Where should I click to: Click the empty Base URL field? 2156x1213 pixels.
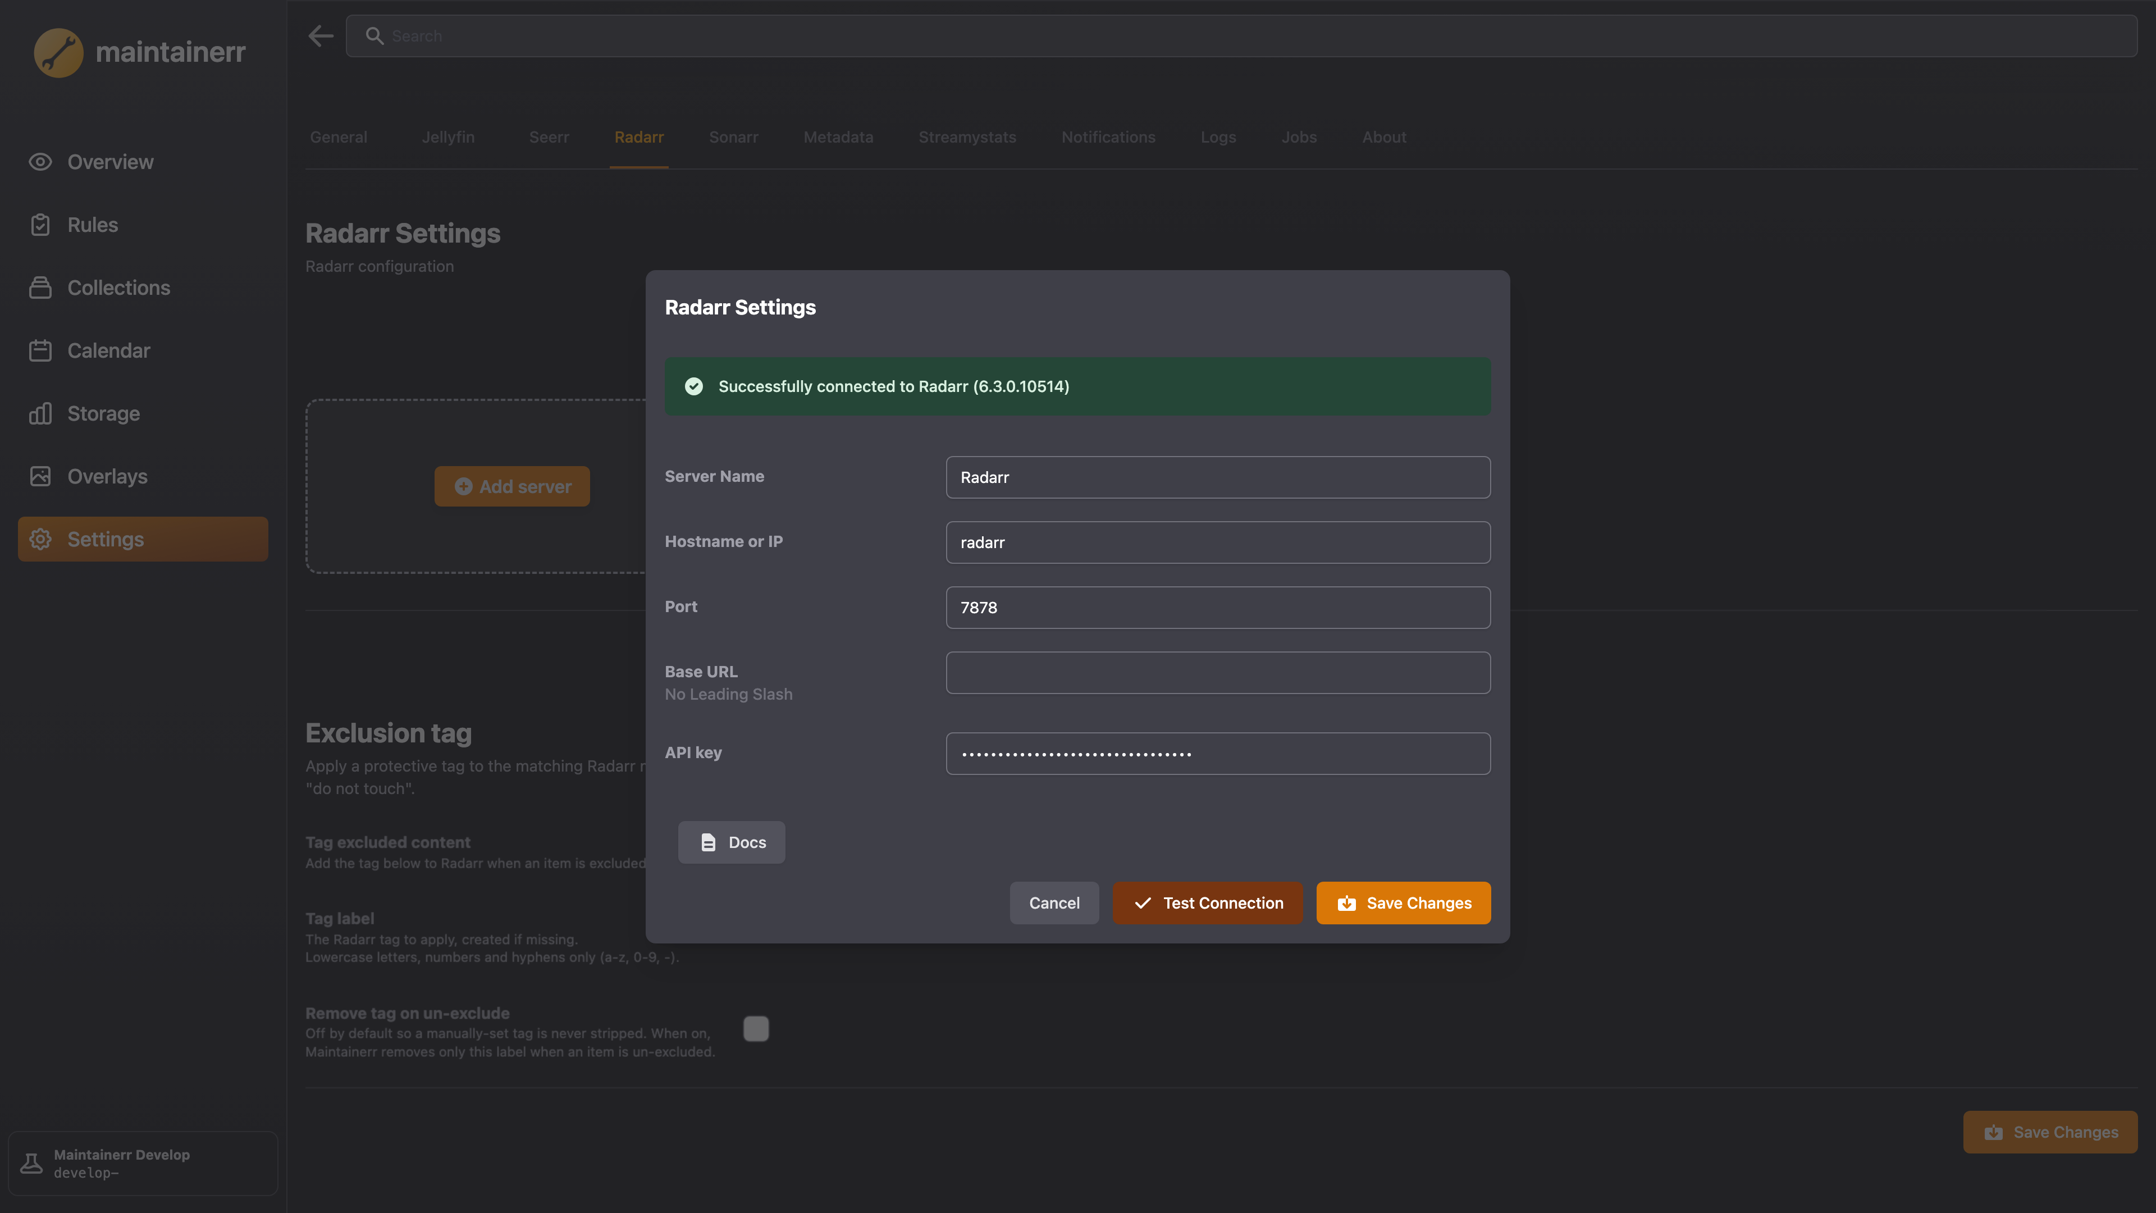tap(1218, 672)
